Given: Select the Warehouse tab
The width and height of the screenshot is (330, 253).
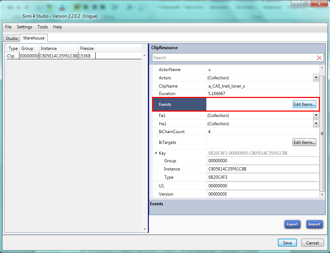Looking at the screenshot, I should pyautogui.click(x=34, y=38).
